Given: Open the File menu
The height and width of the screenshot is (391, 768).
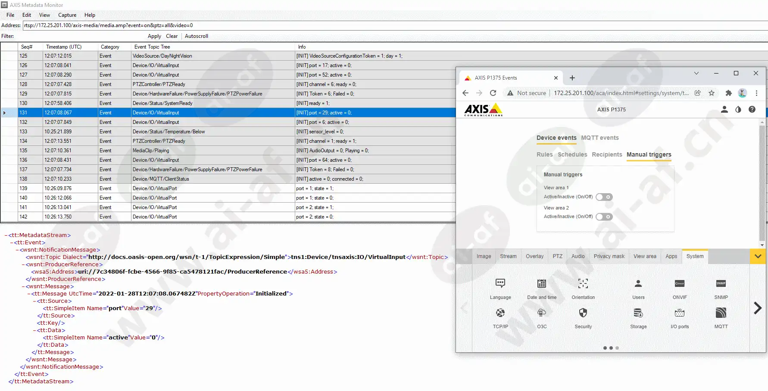Looking at the screenshot, I should (10, 15).
